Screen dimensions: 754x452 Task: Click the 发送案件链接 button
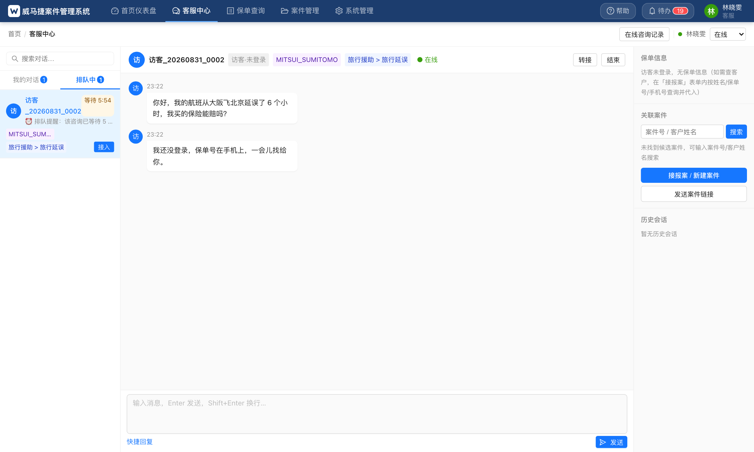coord(694,194)
